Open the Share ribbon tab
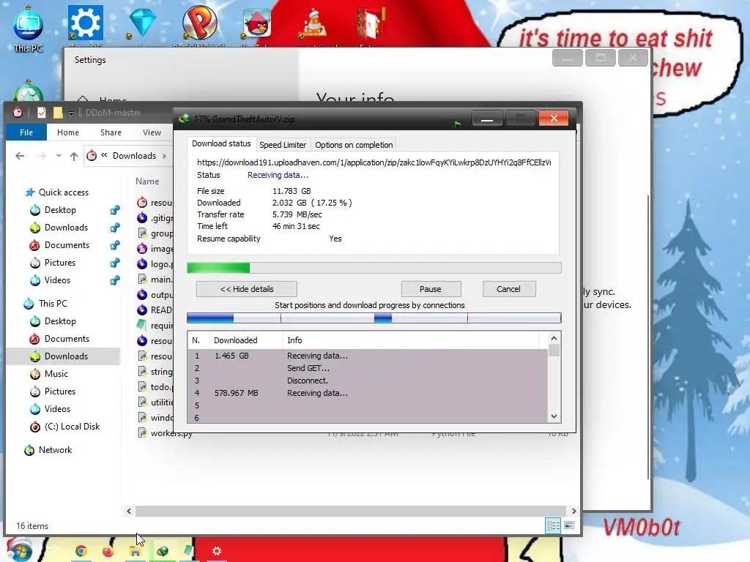Screen dimensions: 750x562 [x=111, y=132]
